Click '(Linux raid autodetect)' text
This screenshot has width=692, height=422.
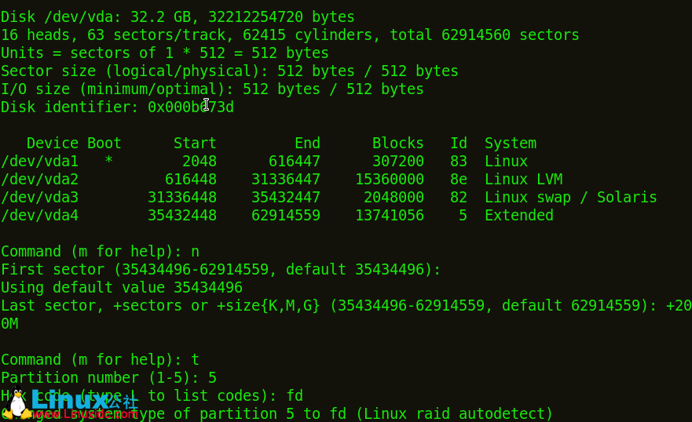coord(454,414)
